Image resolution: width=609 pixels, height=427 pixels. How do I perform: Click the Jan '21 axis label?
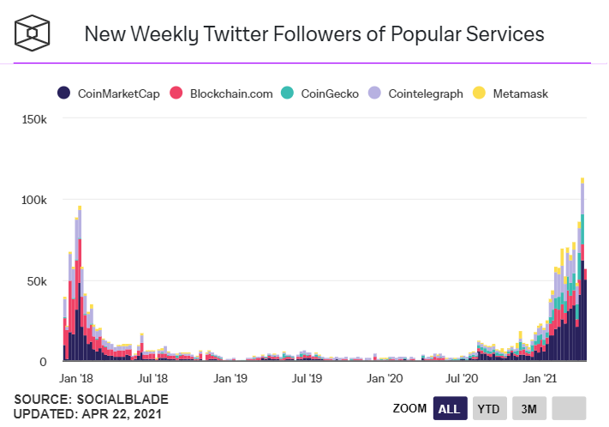pyautogui.click(x=540, y=378)
